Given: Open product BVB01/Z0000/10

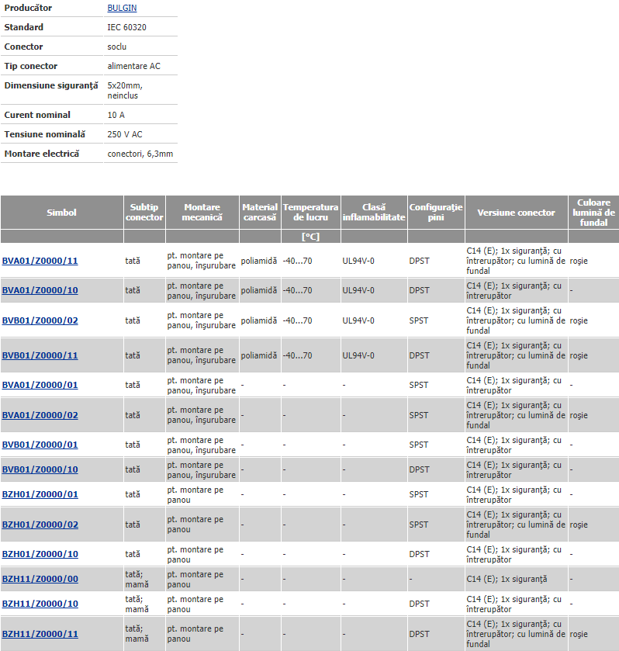Looking at the screenshot, I should (x=40, y=469).
